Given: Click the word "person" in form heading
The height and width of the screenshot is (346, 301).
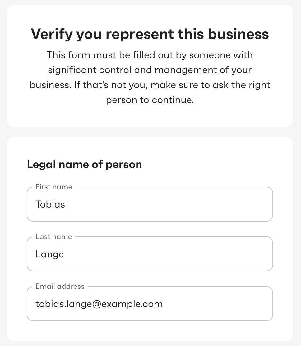Looking at the screenshot, I should click(124, 165).
